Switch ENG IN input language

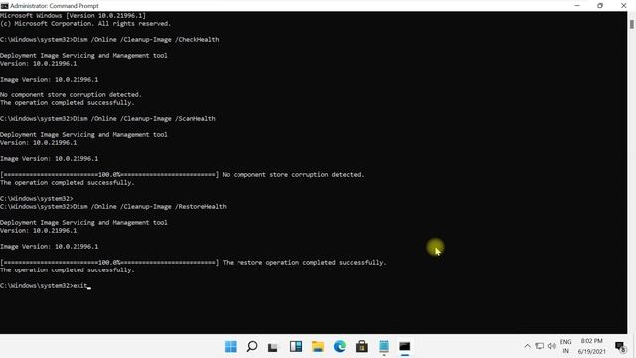[x=565, y=346]
